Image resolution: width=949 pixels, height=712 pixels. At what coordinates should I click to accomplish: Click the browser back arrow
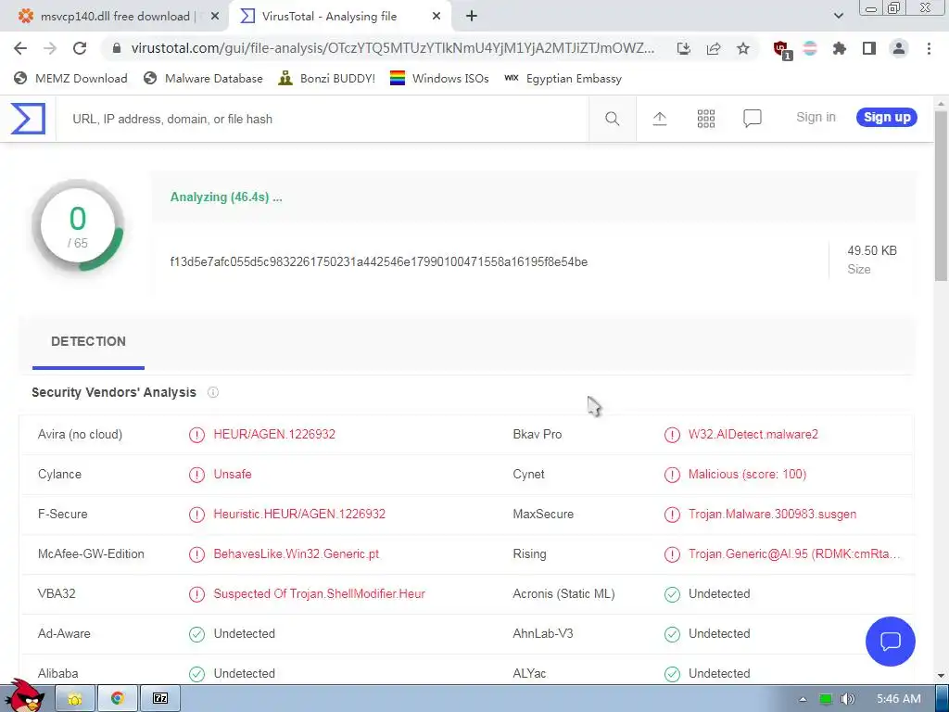pos(20,48)
